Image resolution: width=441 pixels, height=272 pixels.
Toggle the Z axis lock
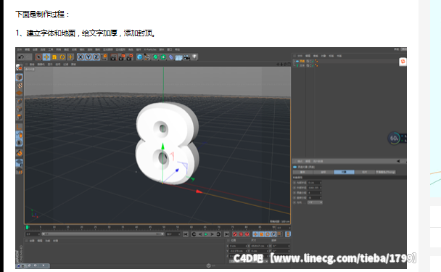(96, 57)
